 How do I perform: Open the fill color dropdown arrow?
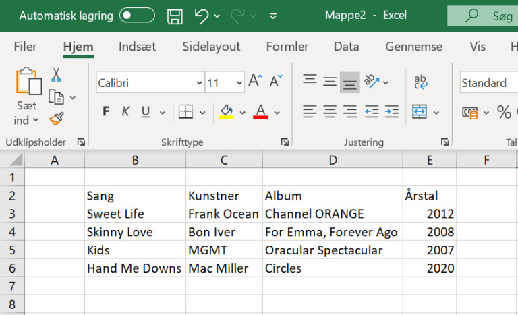pos(243,113)
